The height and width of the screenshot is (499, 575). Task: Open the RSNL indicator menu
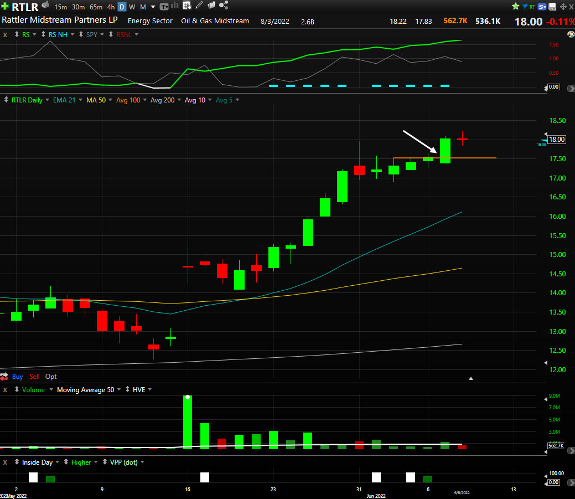pos(124,34)
